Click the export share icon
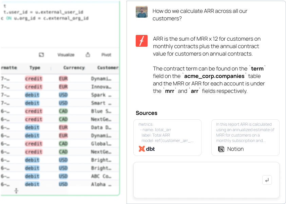286x204 pixels. click(88, 55)
